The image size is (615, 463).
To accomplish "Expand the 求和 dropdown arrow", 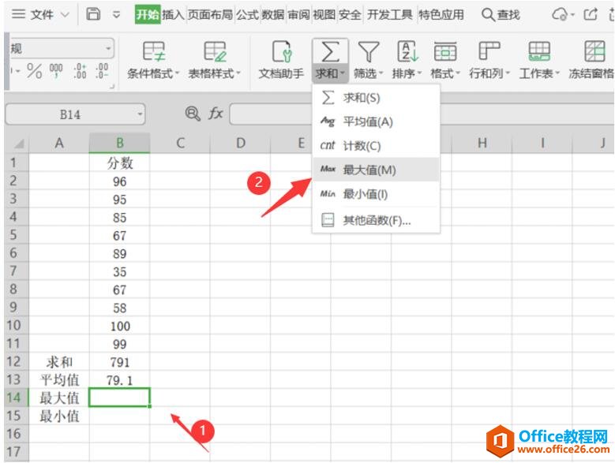I will (x=343, y=73).
